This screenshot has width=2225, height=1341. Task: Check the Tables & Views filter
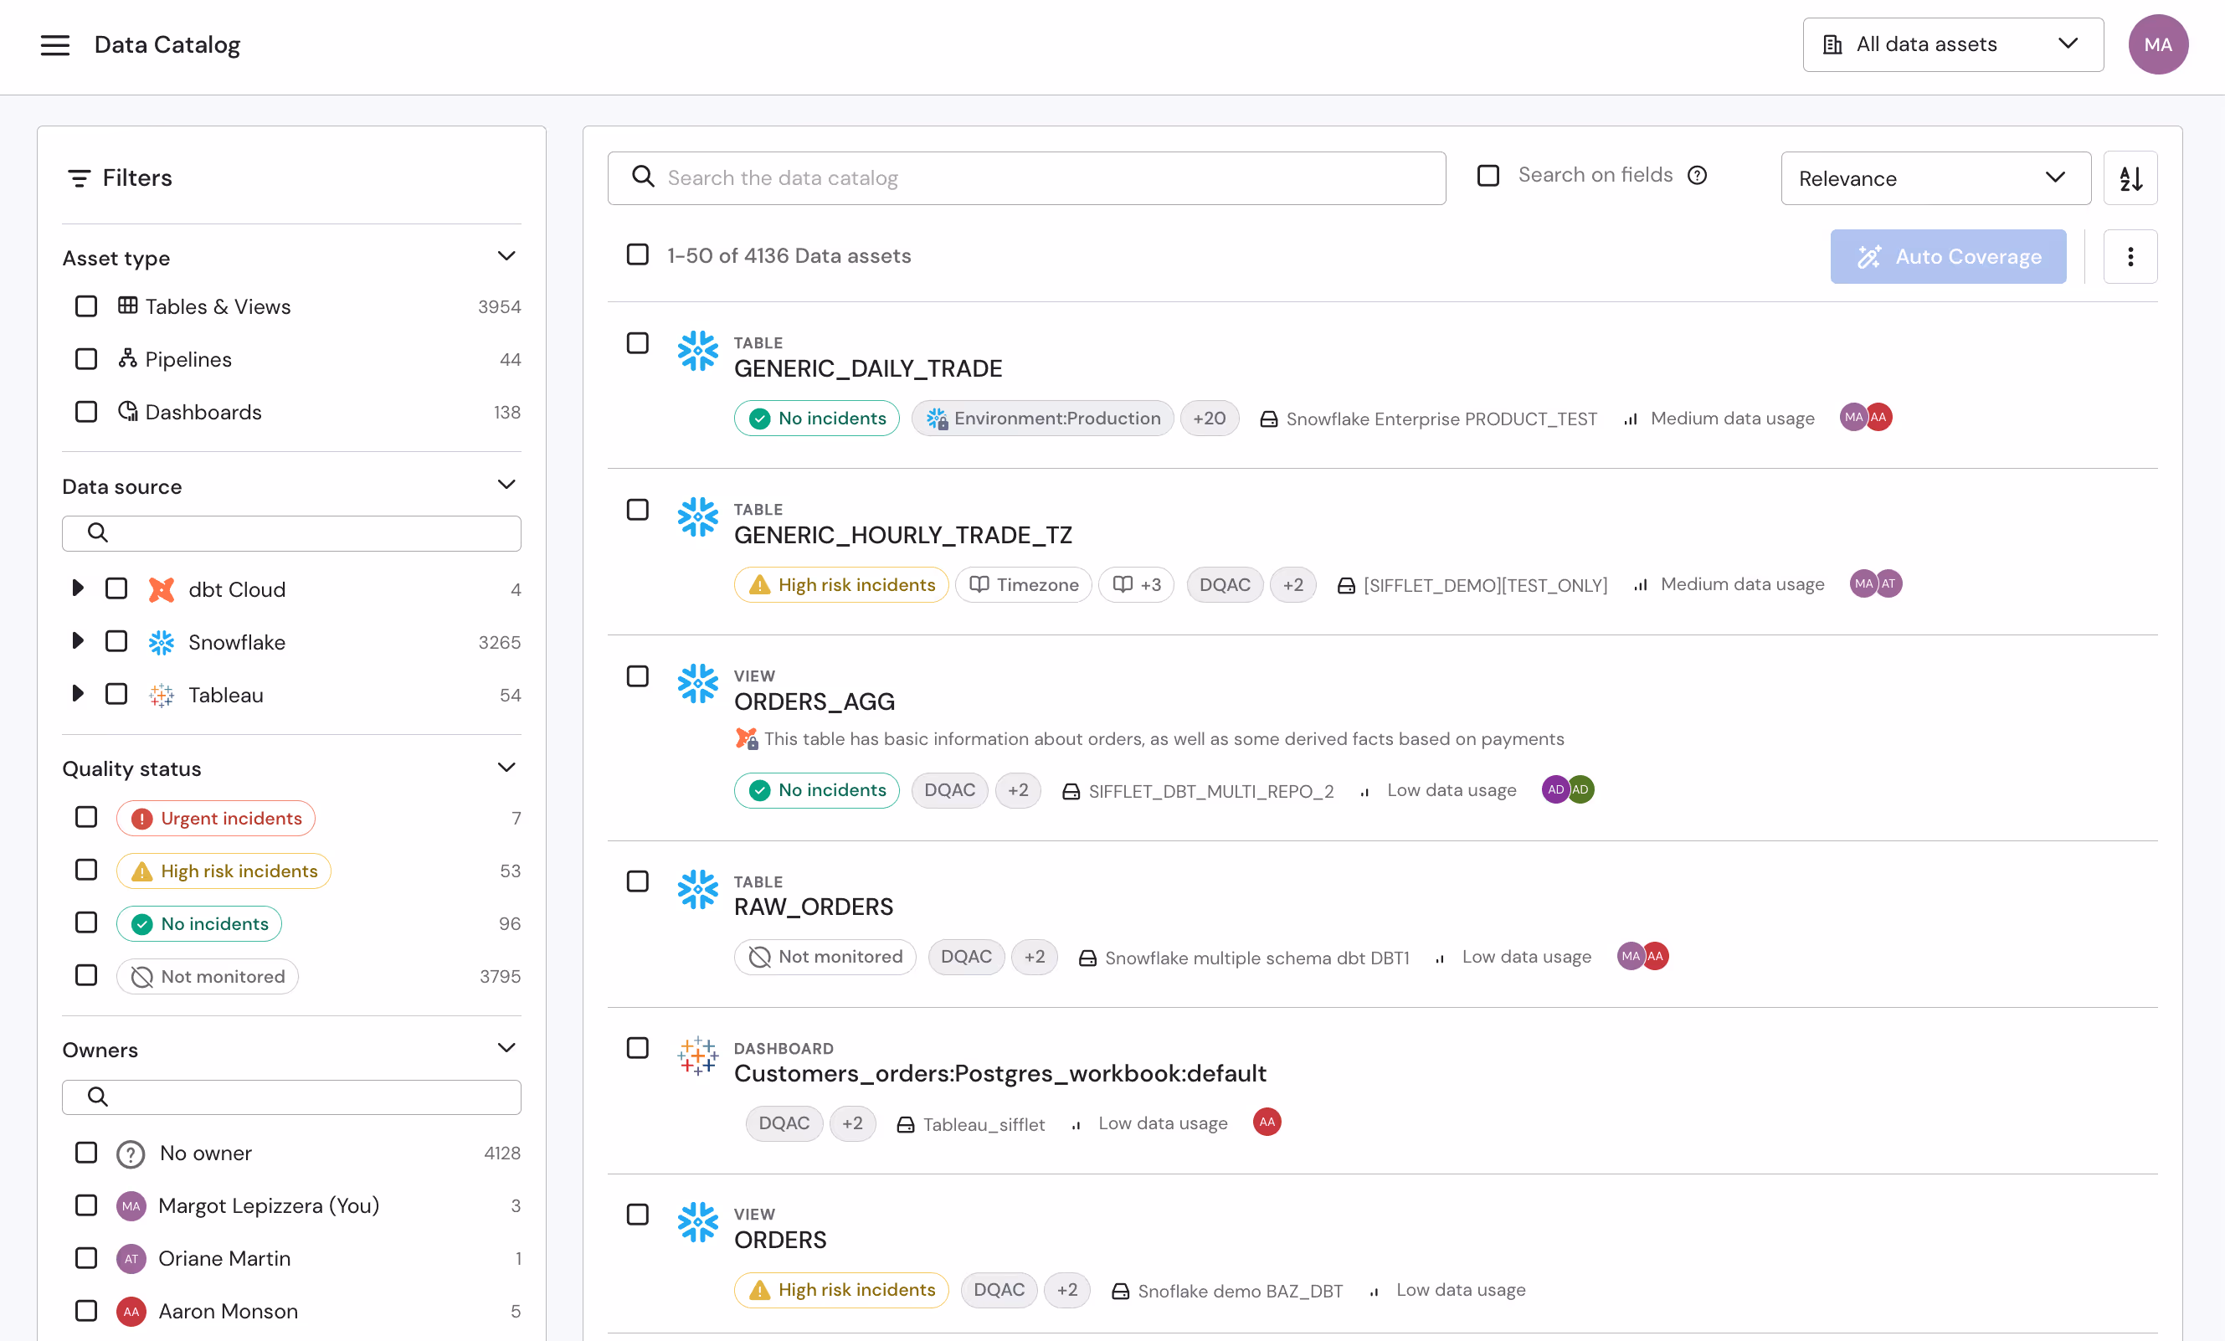[x=87, y=306]
